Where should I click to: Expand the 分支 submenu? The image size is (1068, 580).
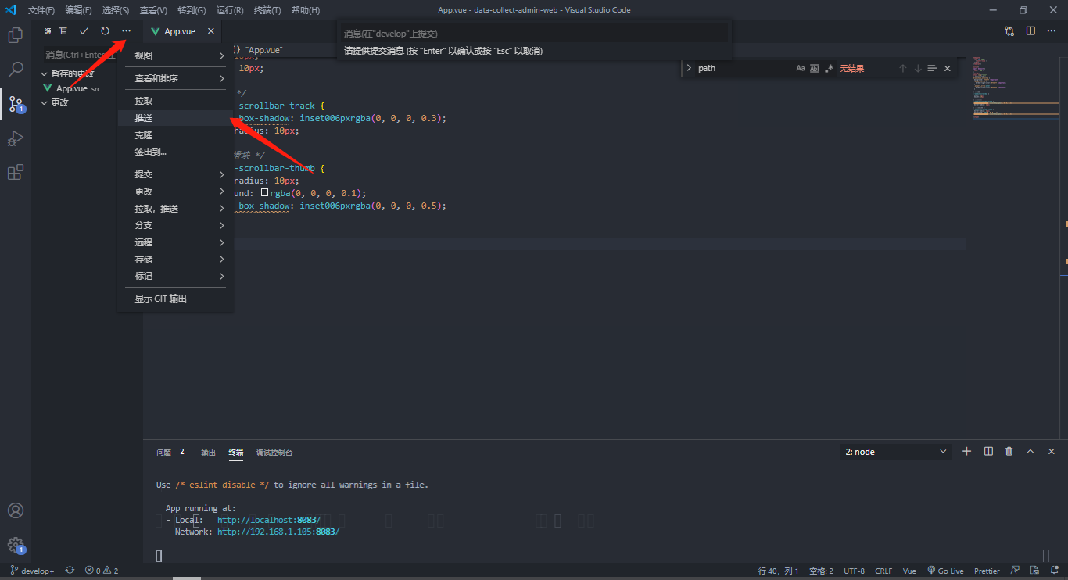176,225
